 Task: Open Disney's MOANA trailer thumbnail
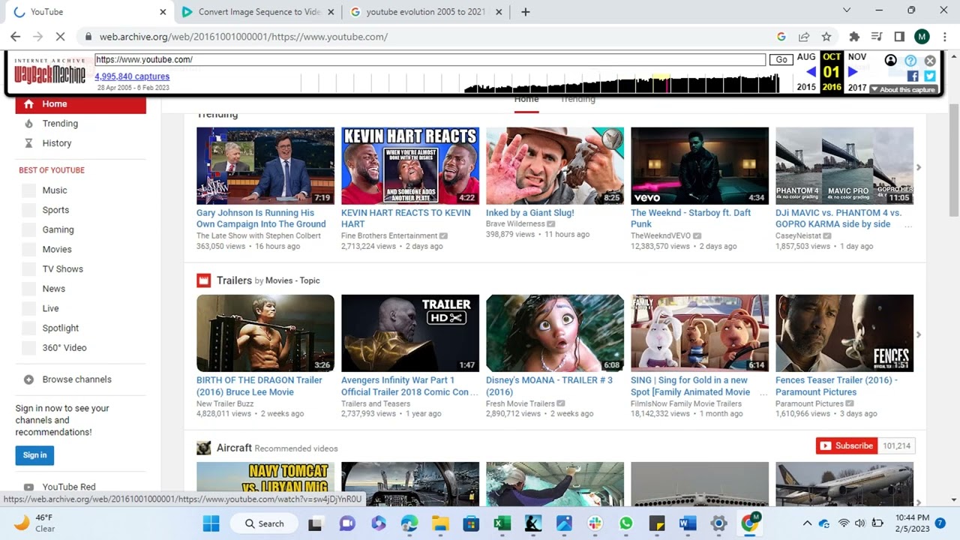[x=555, y=333]
